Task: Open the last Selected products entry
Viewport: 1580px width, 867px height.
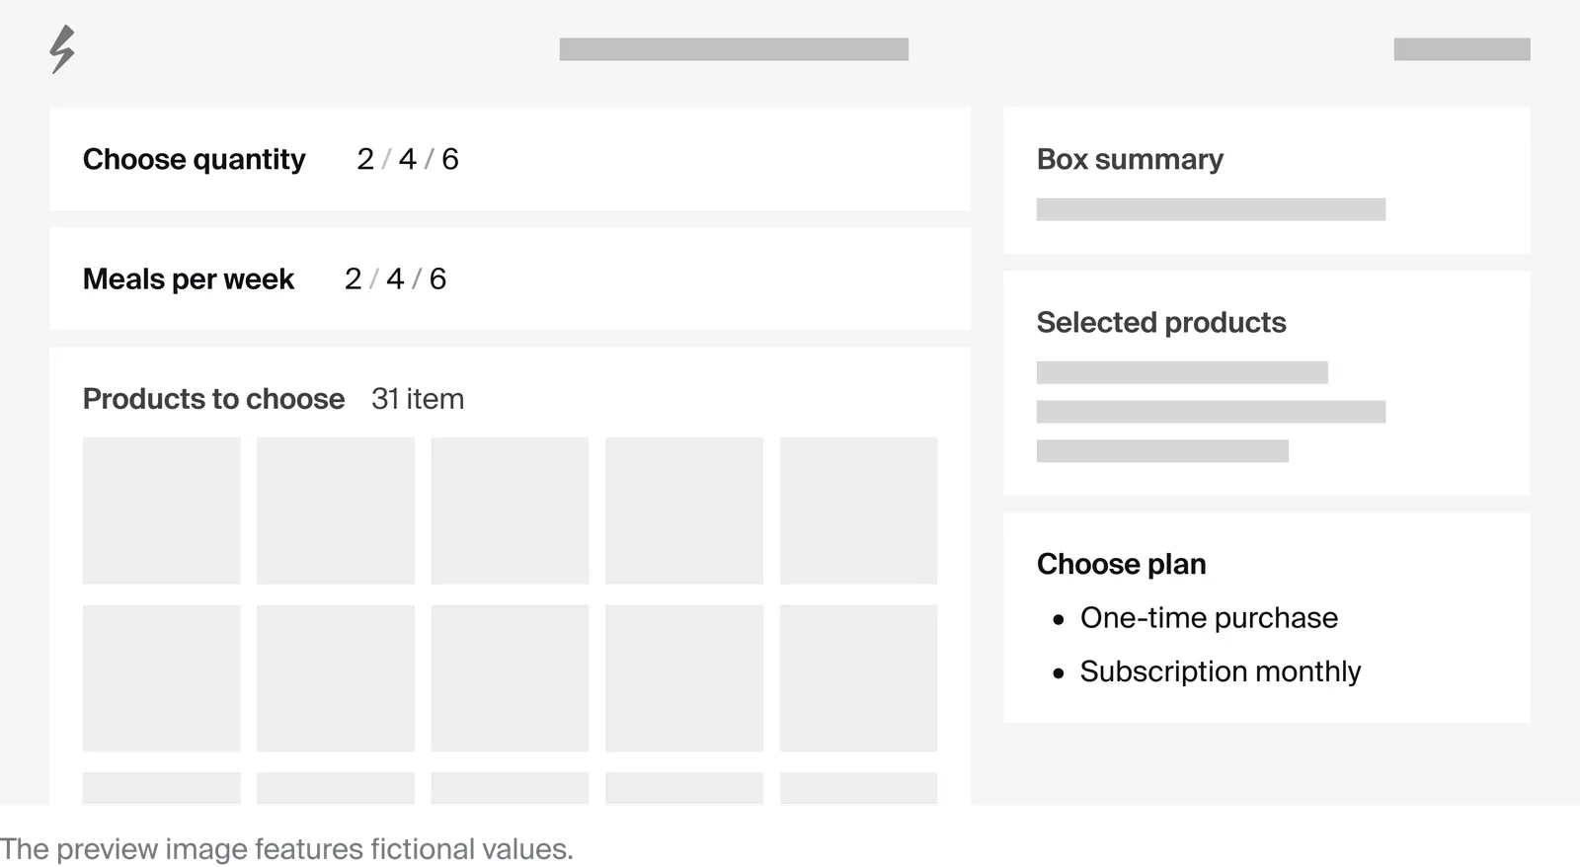Action: tap(1162, 451)
